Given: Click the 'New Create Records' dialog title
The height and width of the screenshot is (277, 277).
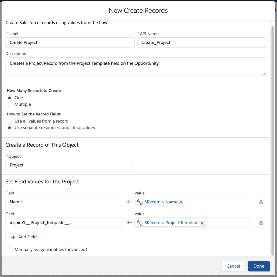Looking at the screenshot, I should pyautogui.click(x=138, y=10).
